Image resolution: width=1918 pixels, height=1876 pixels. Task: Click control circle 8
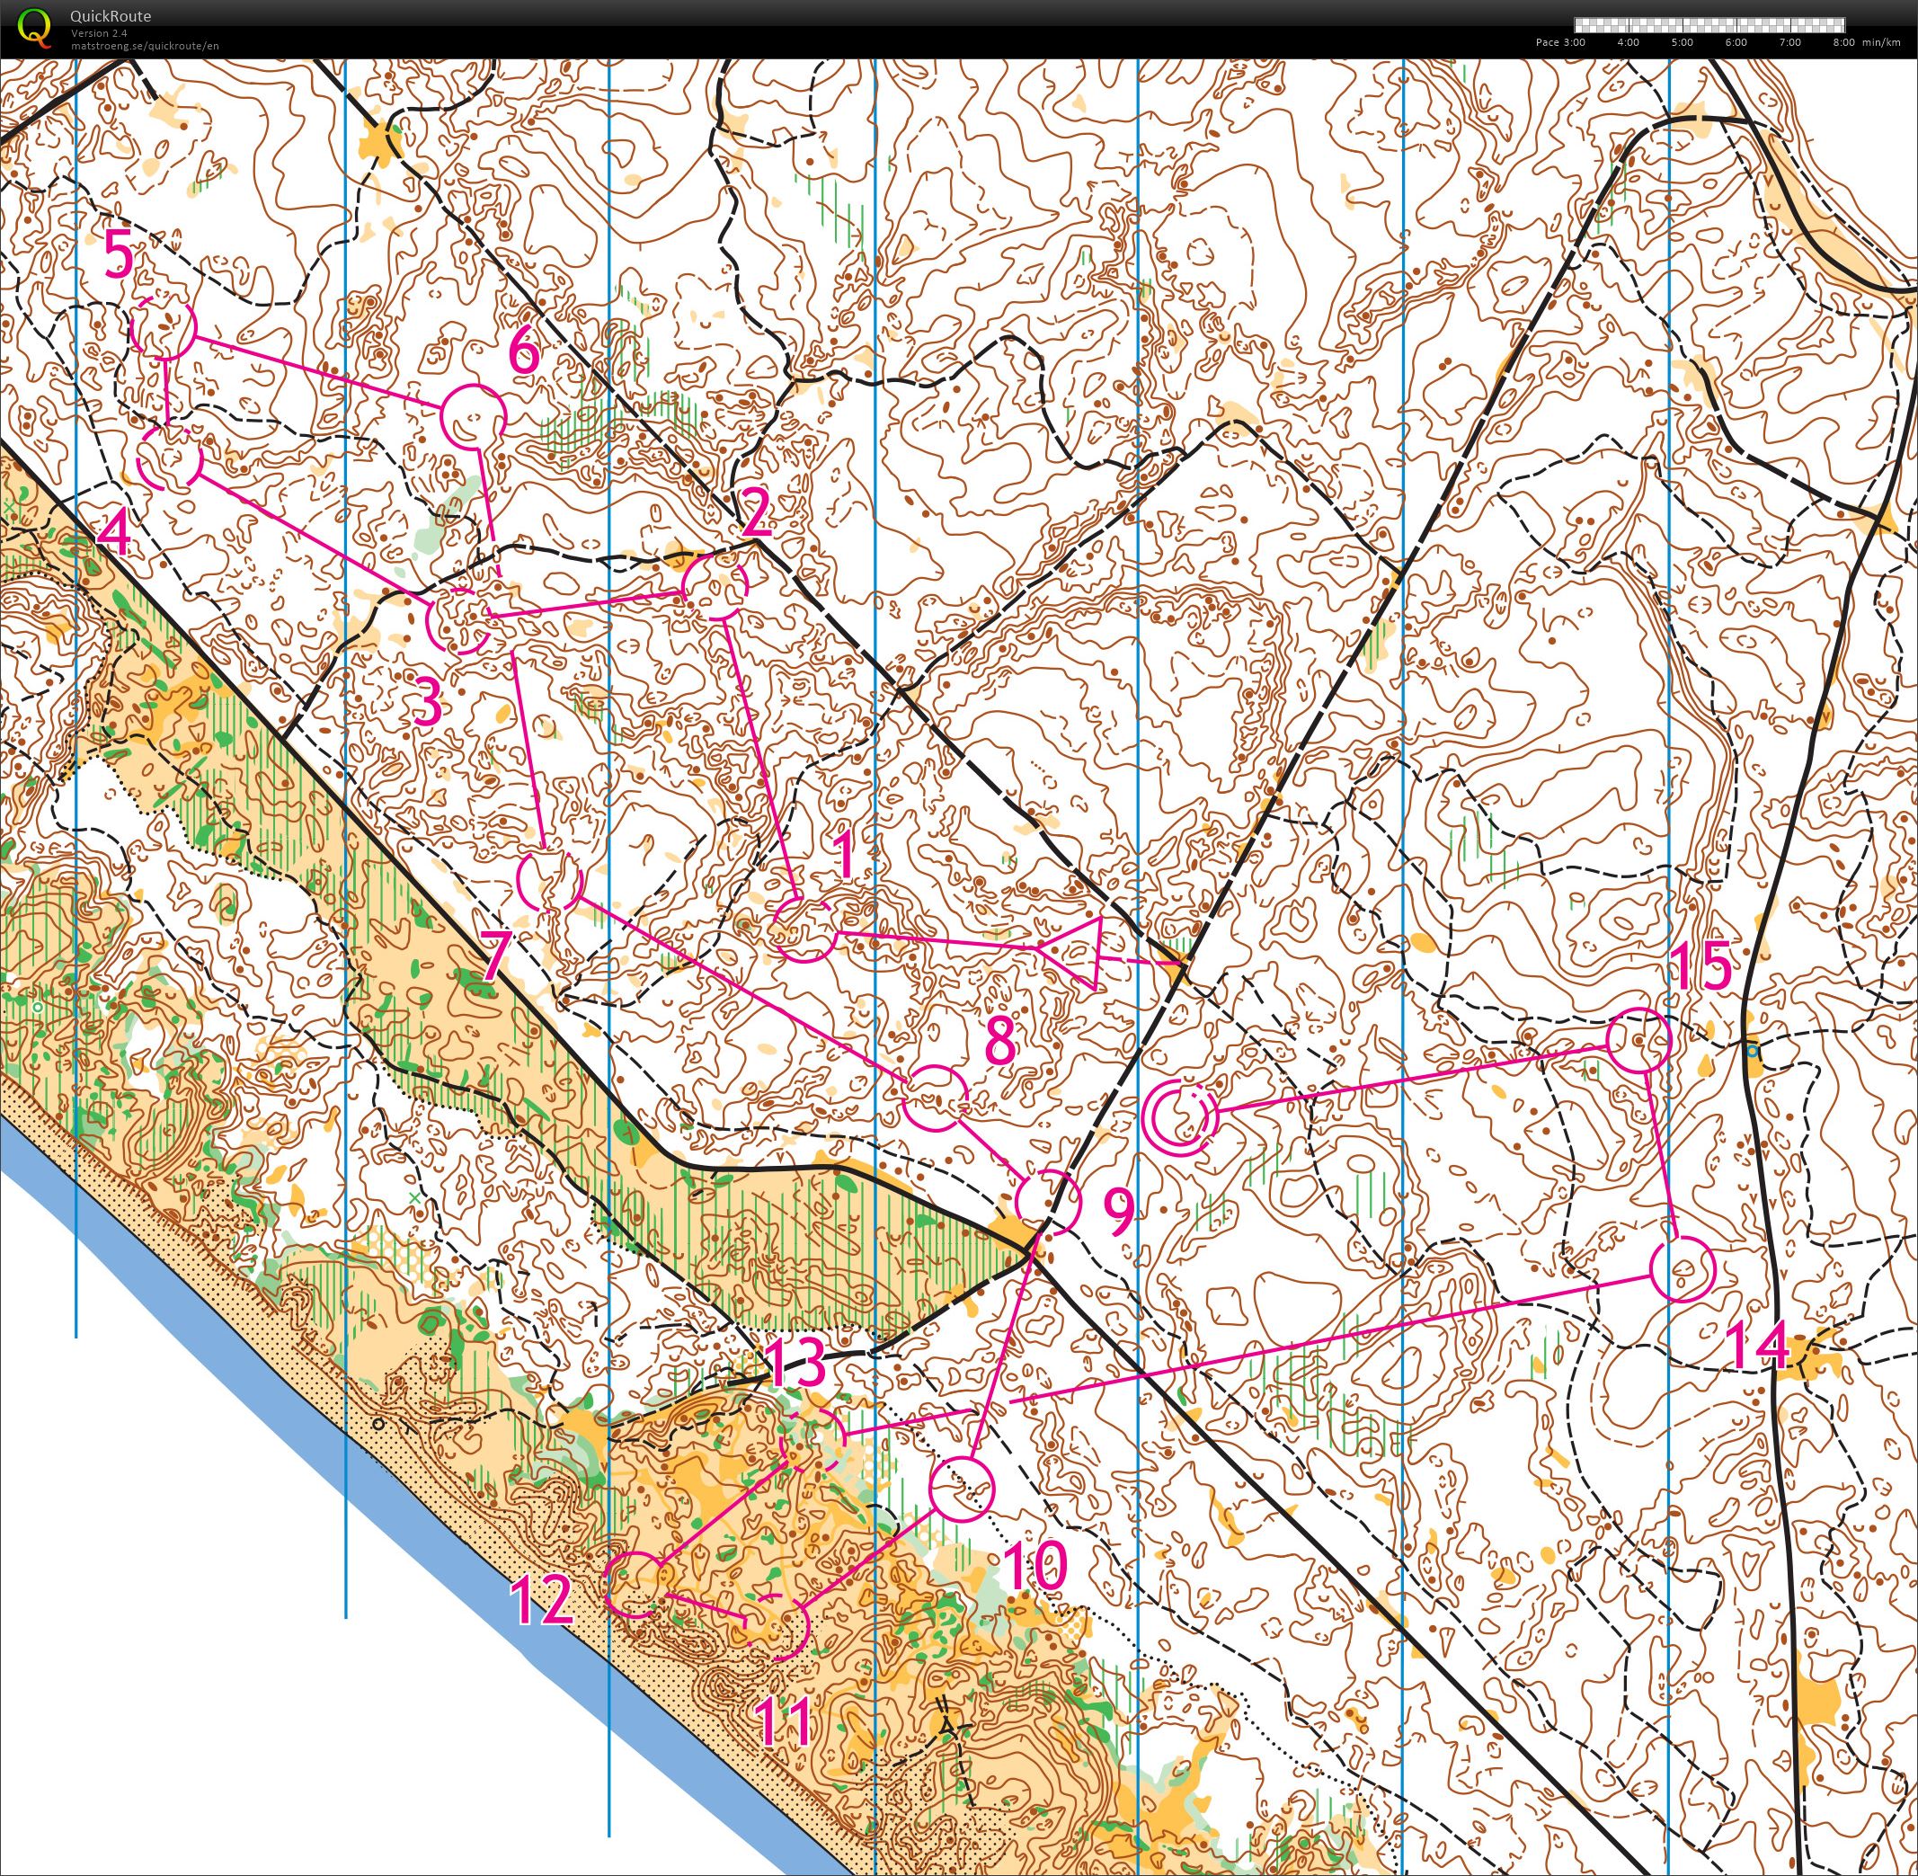(935, 1098)
